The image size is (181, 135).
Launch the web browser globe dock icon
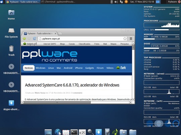[x=58, y=132]
